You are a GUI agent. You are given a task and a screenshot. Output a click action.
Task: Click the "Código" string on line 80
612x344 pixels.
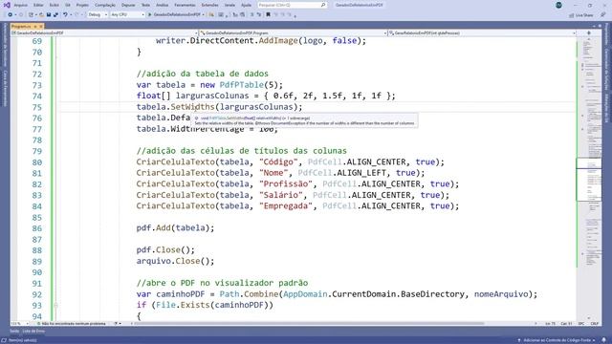point(278,161)
